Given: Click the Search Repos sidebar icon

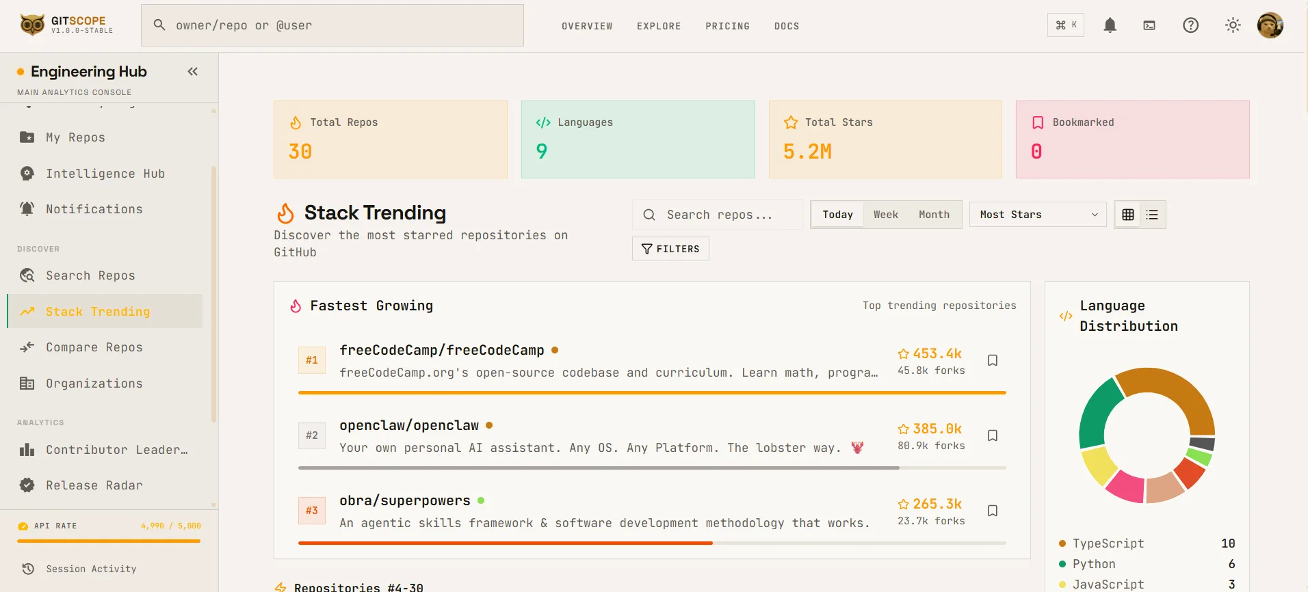Looking at the screenshot, I should pos(27,275).
